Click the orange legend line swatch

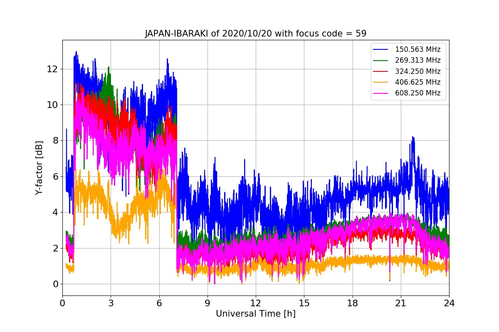pyautogui.click(x=380, y=82)
